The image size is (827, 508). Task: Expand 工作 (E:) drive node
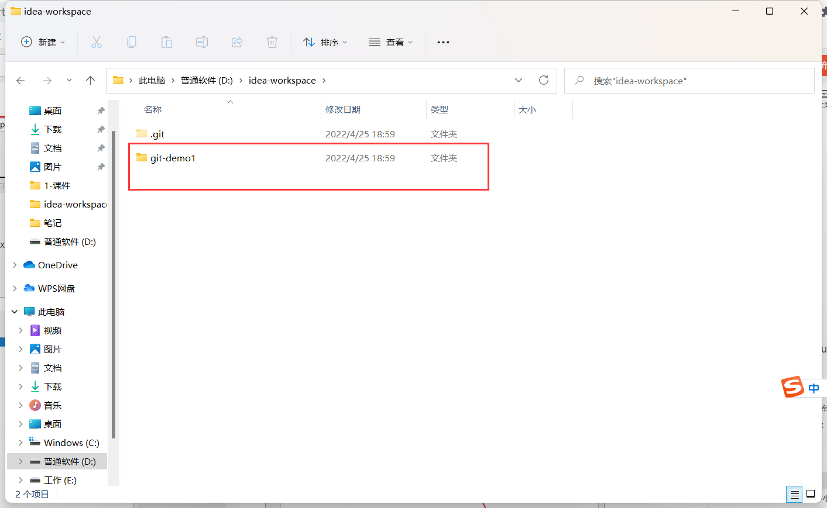[x=20, y=480]
